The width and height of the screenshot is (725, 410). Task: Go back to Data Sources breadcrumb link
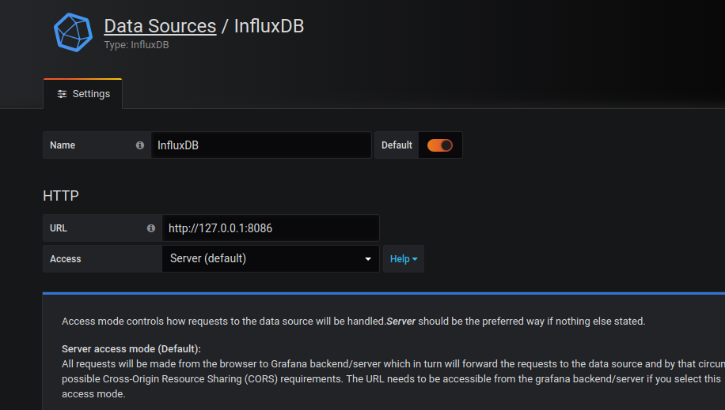click(160, 26)
